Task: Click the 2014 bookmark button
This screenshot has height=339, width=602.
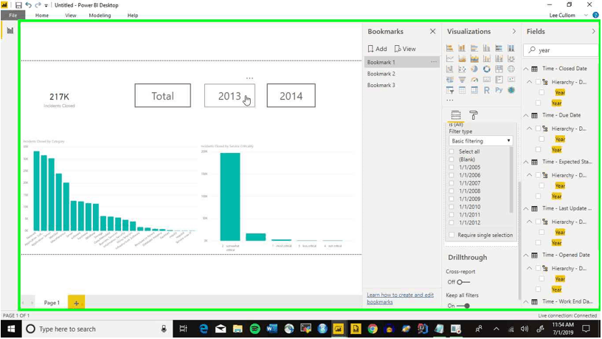Action: click(x=291, y=95)
